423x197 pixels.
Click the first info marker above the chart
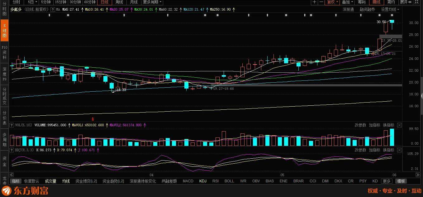coord(49,15)
